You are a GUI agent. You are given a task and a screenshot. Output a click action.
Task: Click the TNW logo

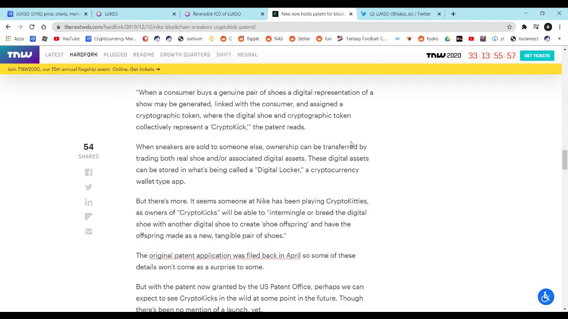click(20, 55)
